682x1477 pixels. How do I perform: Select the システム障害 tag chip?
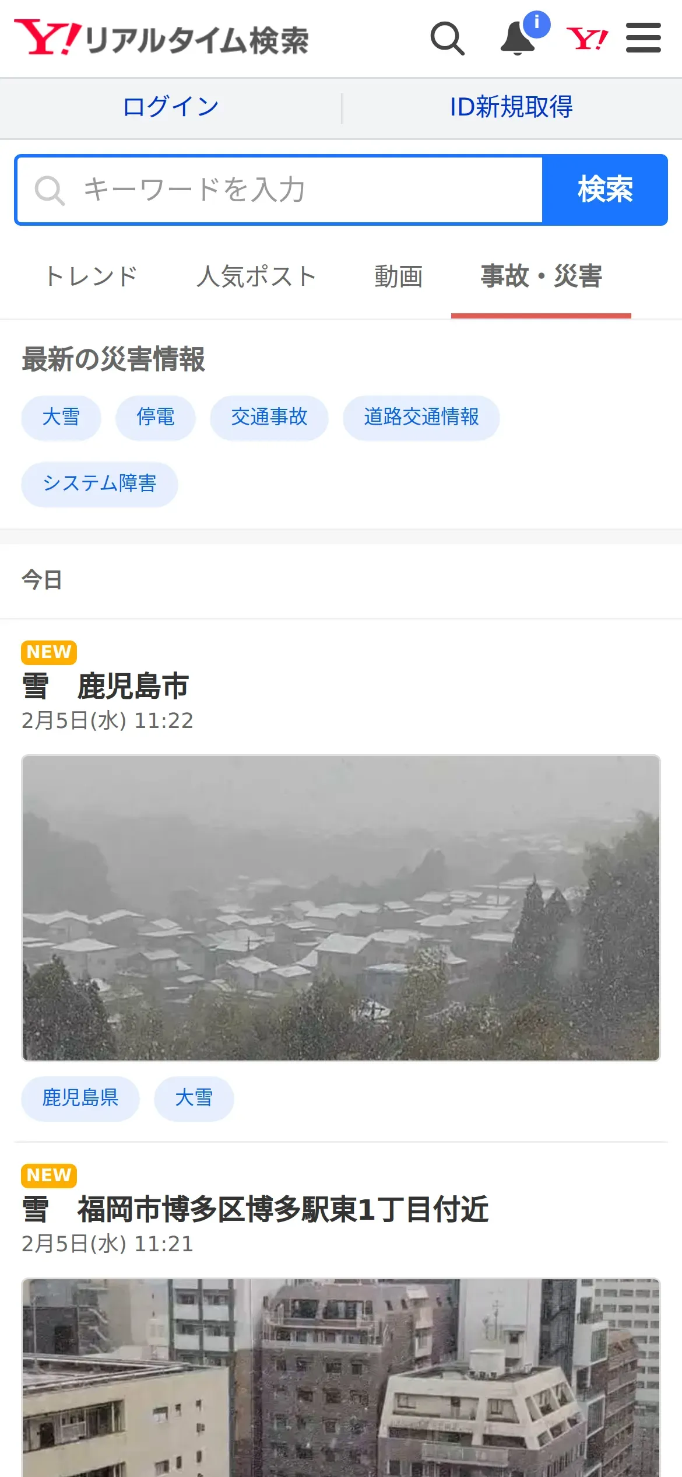pyautogui.click(x=100, y=484)
